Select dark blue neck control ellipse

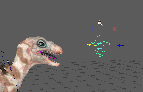pyautogui.click(x=10, y=71)
